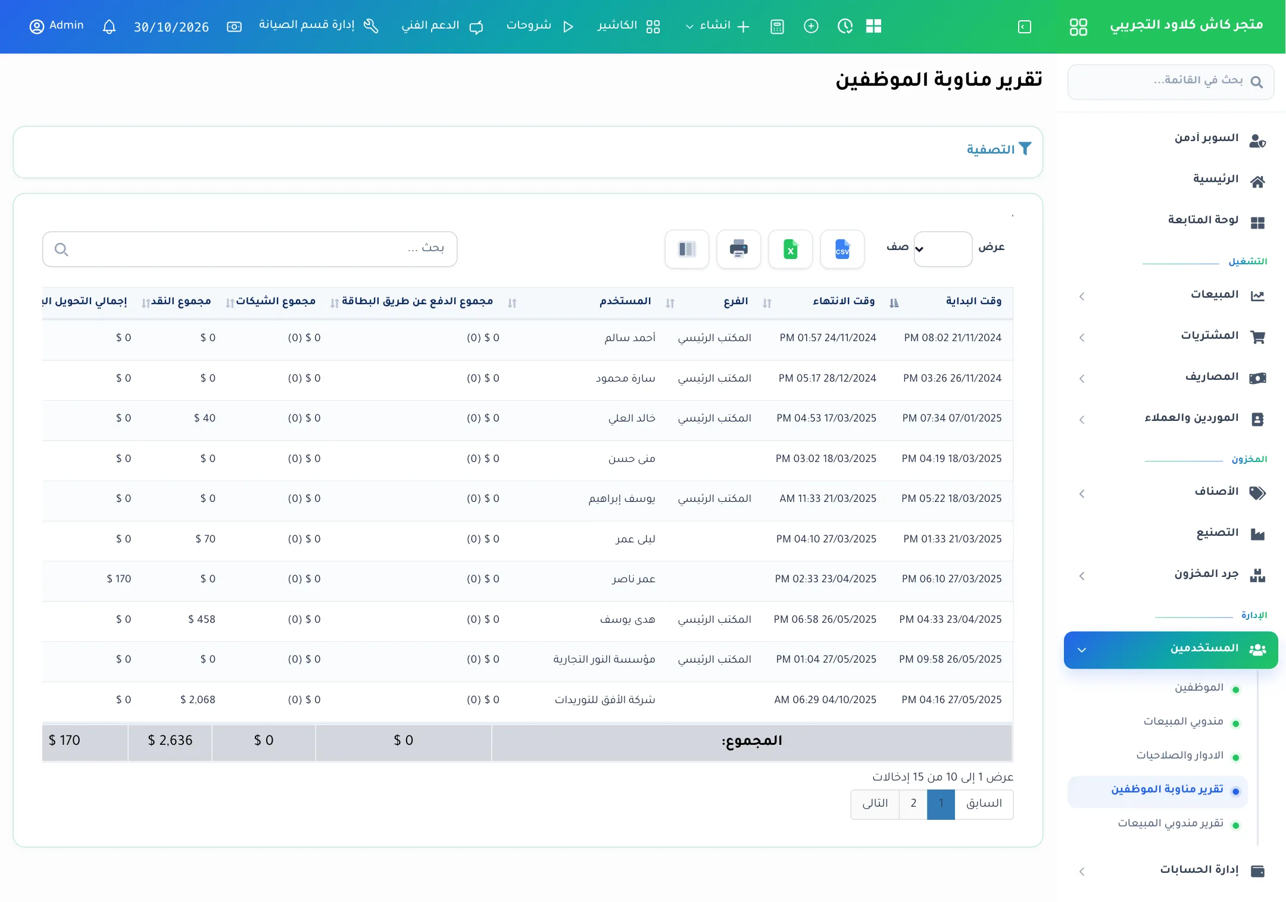Focus the table بحث search field
Image resolution: width=1286 pixels, height=902 pixels.
(249, 249)
